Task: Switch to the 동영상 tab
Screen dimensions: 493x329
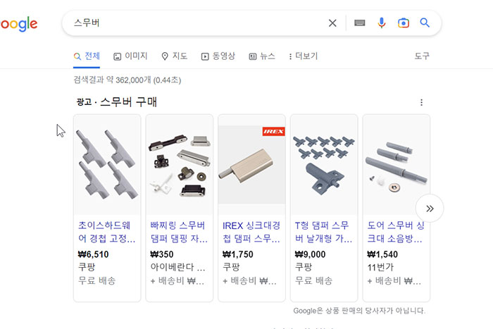Action: coord(218,56)
